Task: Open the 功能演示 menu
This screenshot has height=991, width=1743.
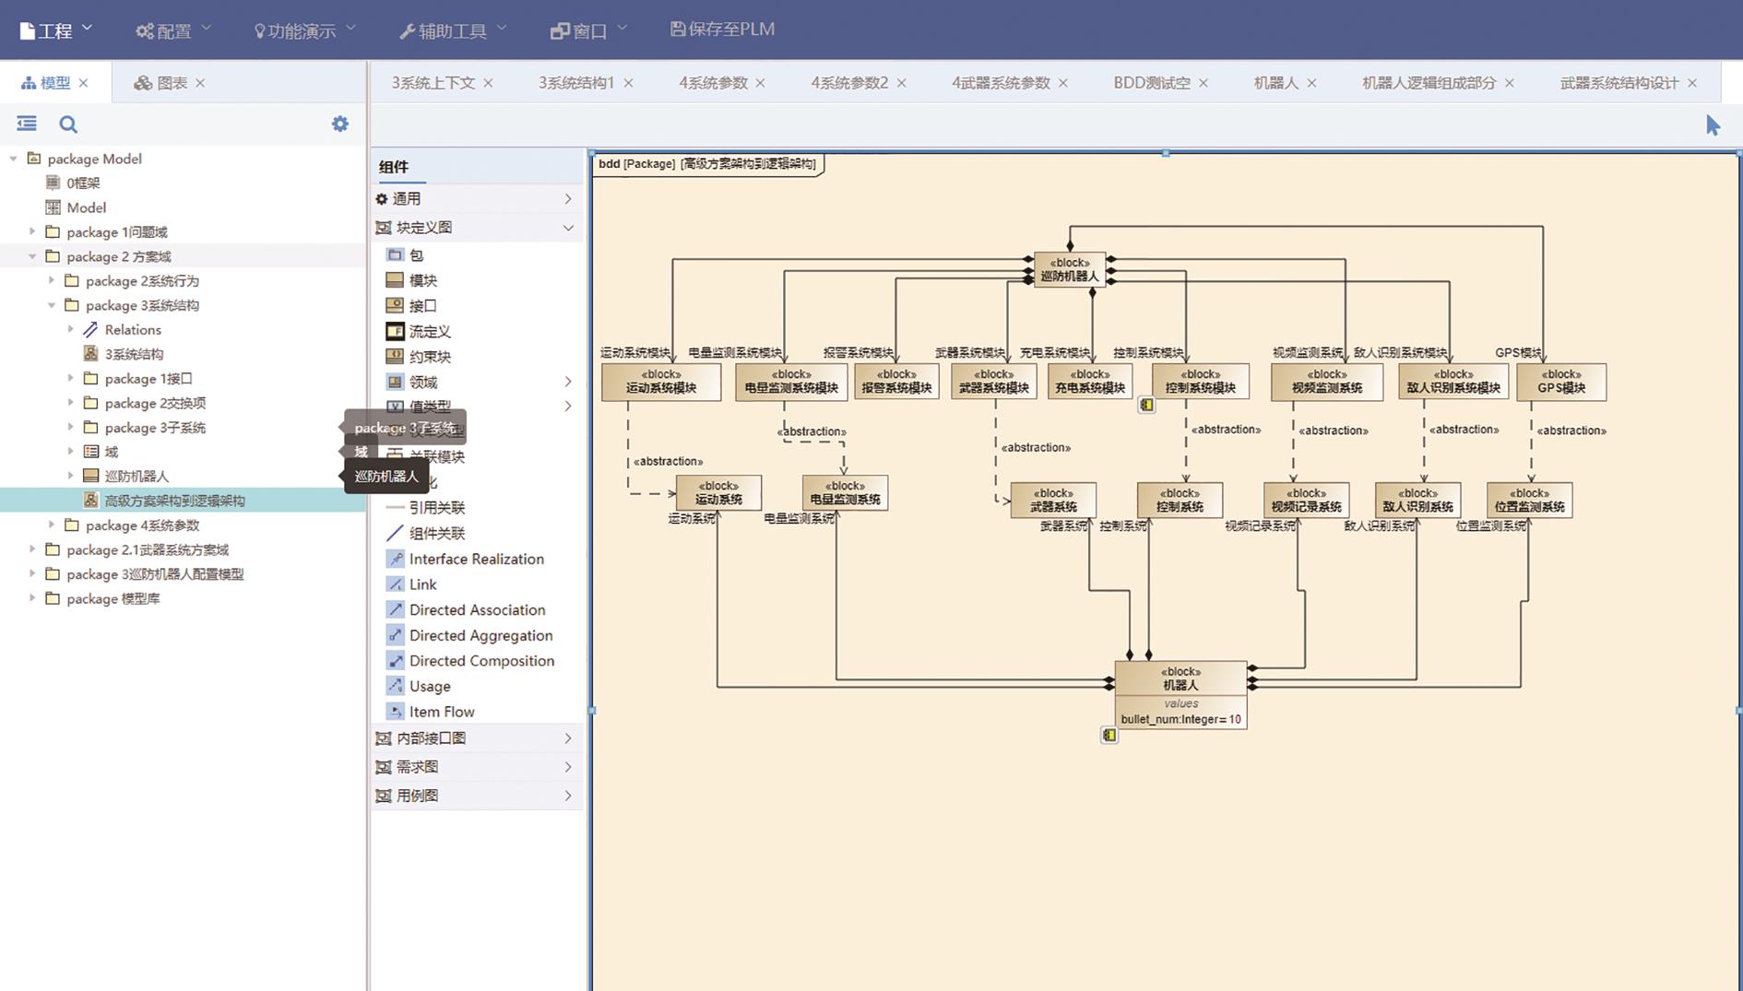Action: tap(304, 30)
